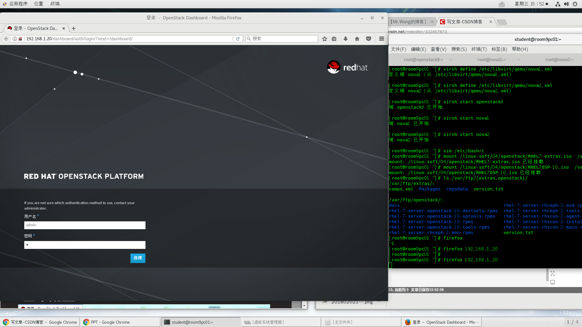Screen dimensions: 582x327
Task: Click 'Packages' directory name in terminal output
Action: (430, 189)
